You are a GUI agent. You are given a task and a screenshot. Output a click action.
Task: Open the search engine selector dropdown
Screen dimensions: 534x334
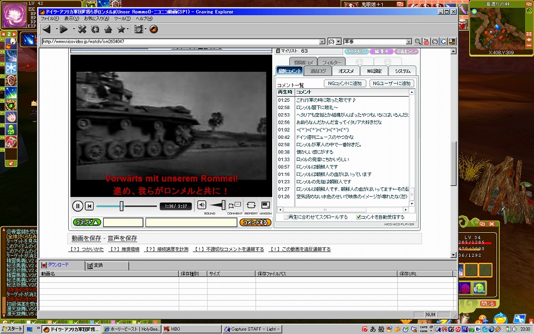pos(338,42)
